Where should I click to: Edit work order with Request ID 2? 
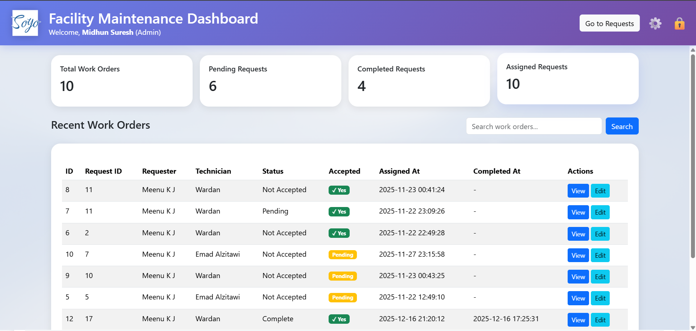click(x=600, y=234)
